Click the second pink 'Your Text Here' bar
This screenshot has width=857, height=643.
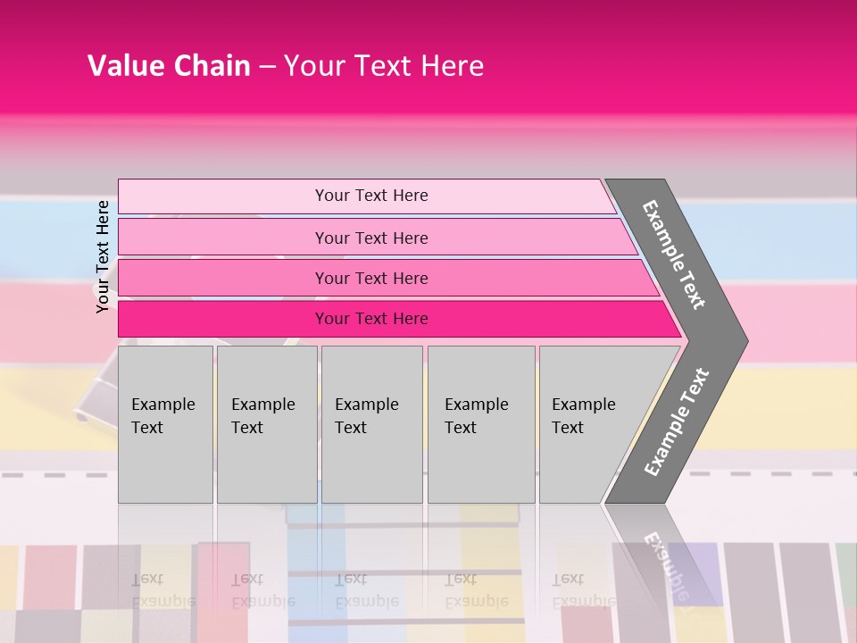click(370, 238)
